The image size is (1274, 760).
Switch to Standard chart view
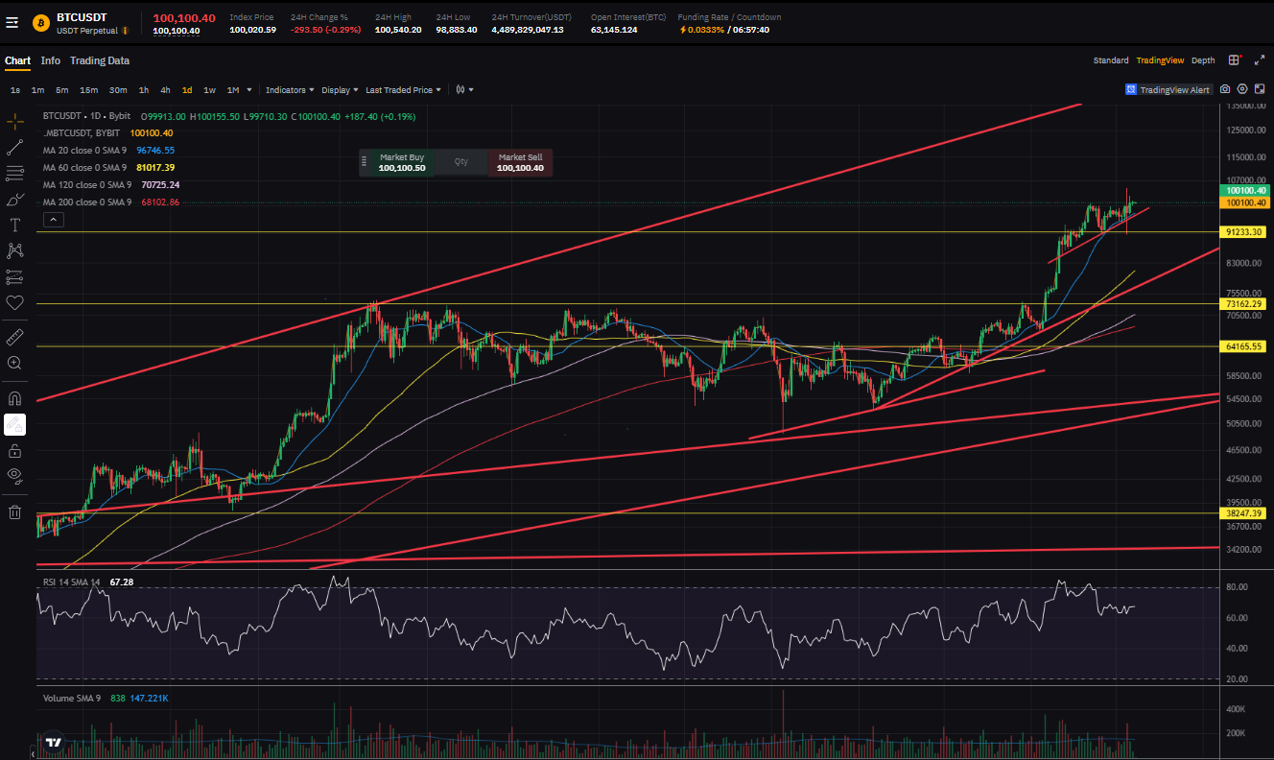click(1111, 60)
